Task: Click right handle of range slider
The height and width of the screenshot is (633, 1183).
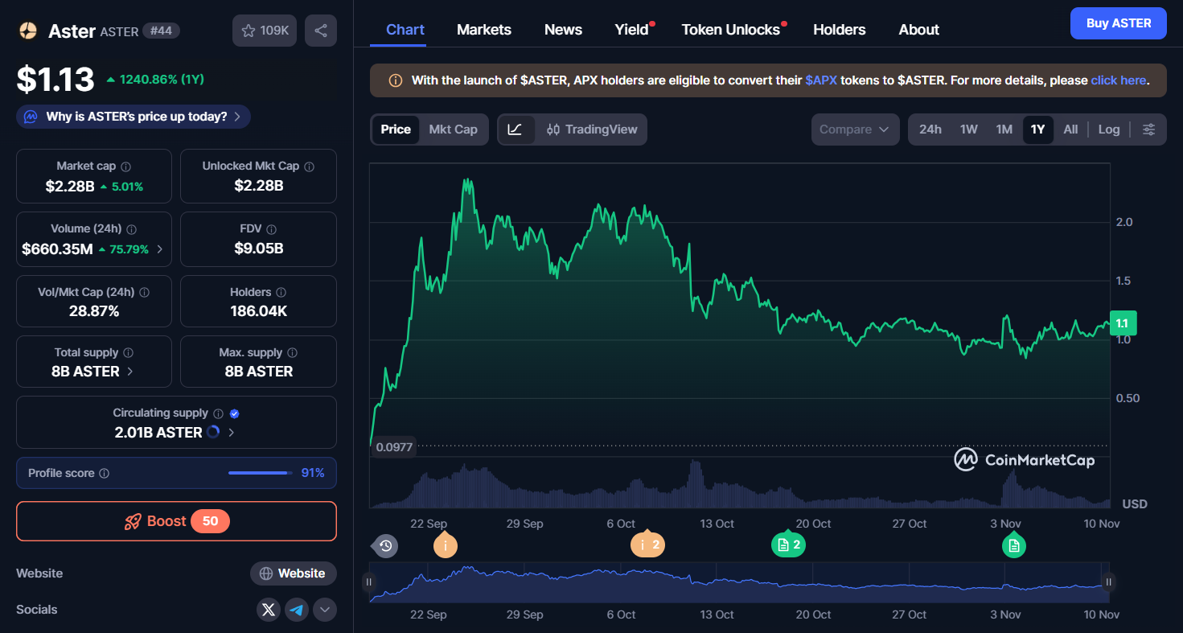Action: point(1108,582)
